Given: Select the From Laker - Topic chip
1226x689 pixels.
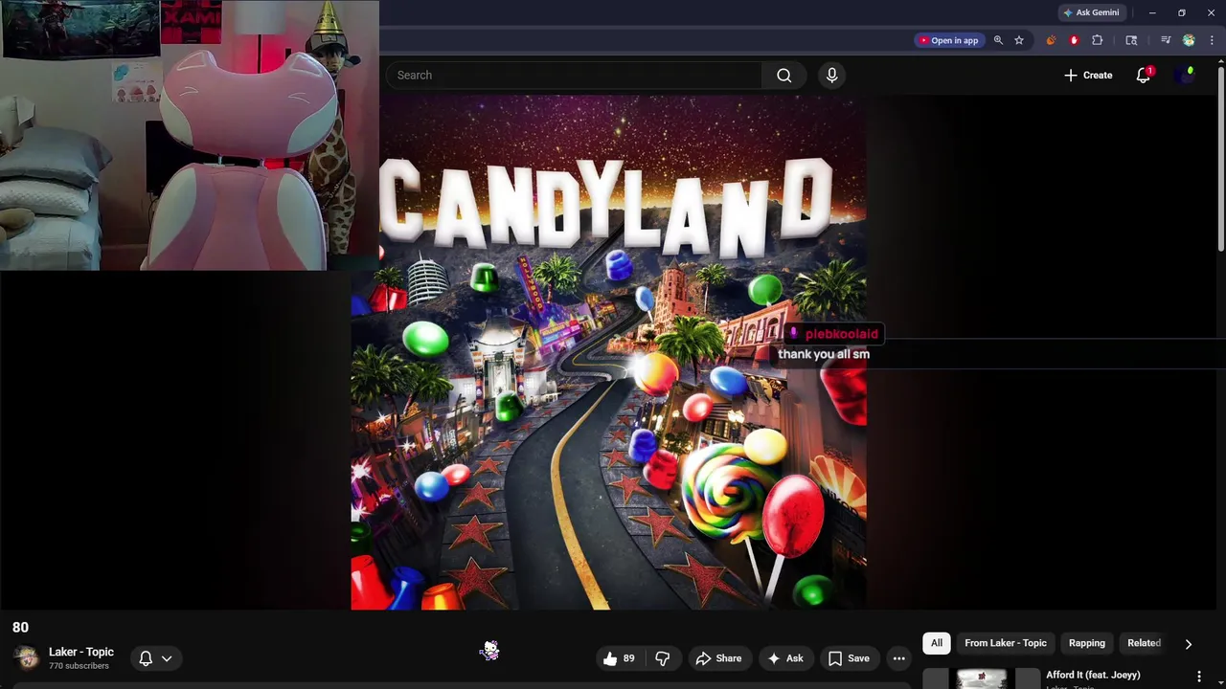Looking at the screenshot, I should [1006, 643].
